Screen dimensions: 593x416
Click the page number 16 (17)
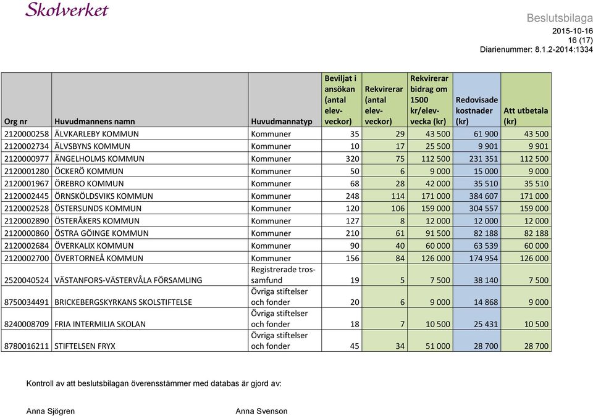[580, 40]
